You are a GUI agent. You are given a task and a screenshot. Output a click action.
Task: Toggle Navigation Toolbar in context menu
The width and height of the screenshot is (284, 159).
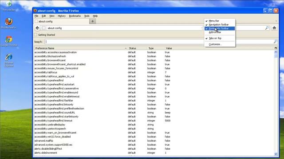[220, 25]
